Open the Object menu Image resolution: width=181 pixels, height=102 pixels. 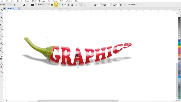tap(27, 1)
